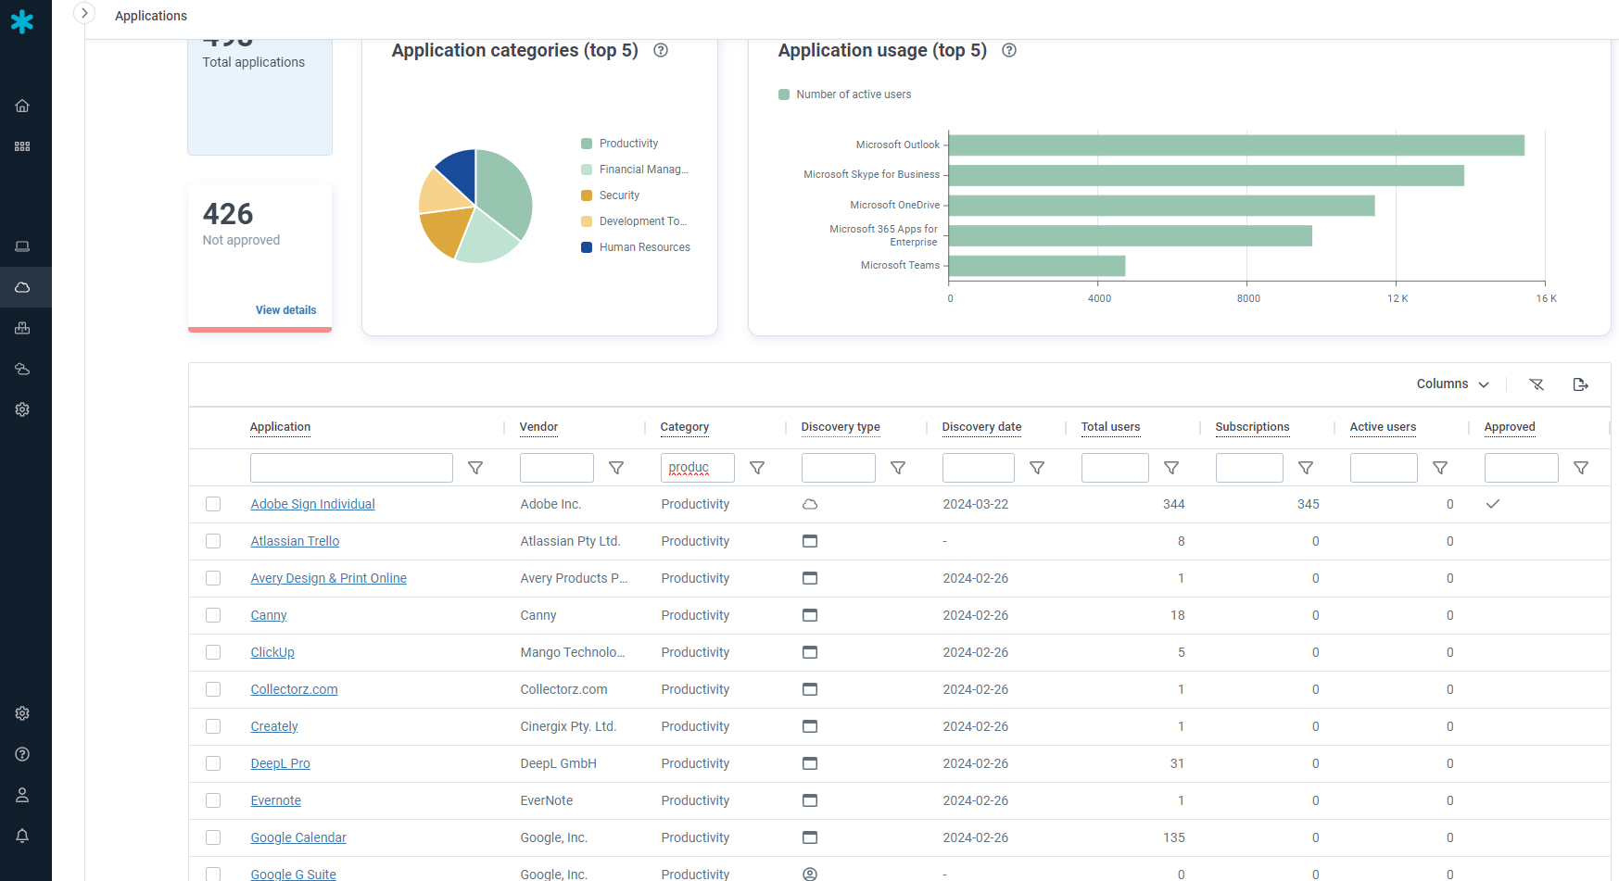
Task: Tick the ClickUp row checkbox
Action: pos(213,652)
